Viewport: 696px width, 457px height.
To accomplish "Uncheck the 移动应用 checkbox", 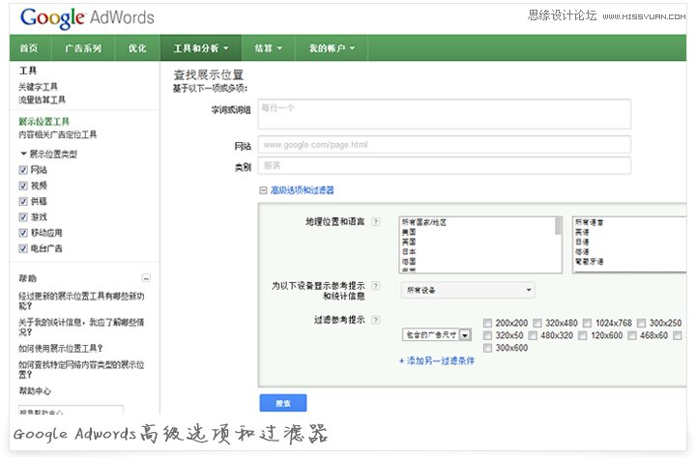I will [x=23, y=233].
